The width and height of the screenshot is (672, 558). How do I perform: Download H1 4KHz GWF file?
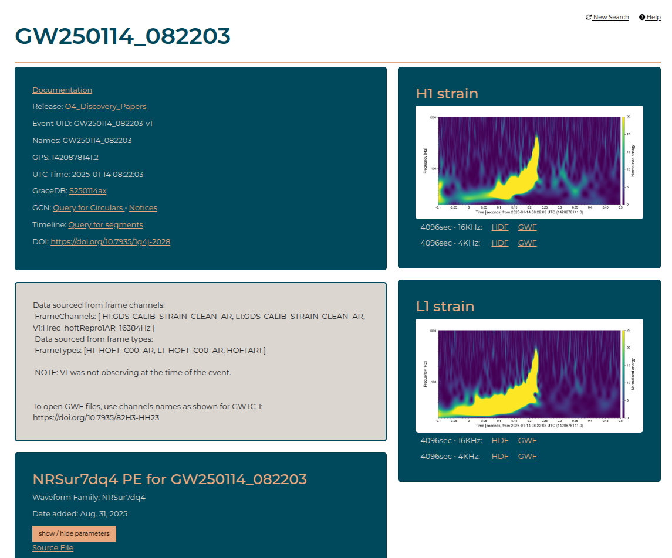point(527,243)
